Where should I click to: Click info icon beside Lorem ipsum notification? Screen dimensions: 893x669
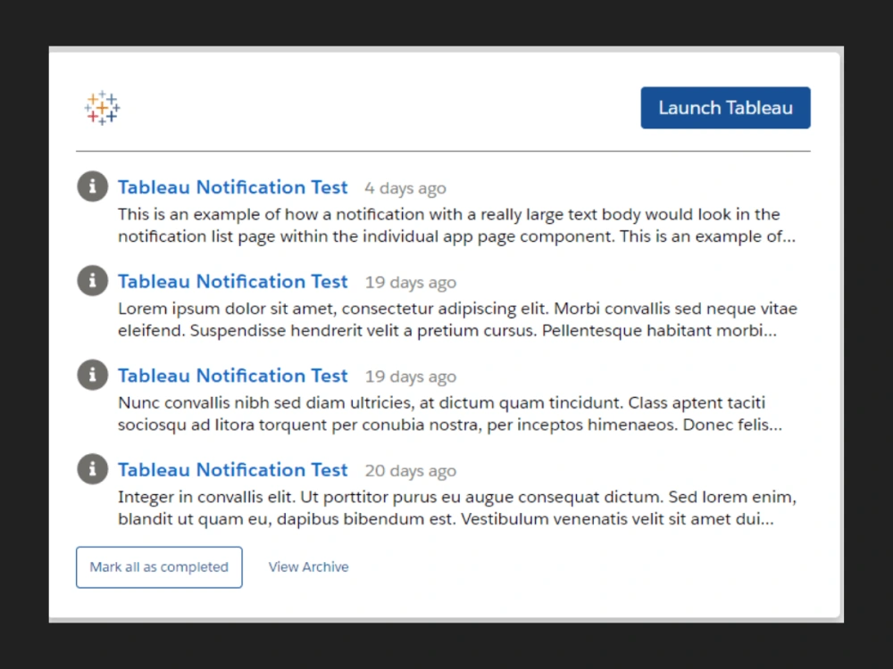[92, 280]
